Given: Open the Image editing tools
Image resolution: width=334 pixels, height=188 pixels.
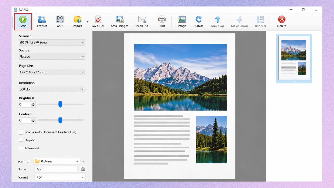Looking at the screenshot, I should tap(182, 21).
